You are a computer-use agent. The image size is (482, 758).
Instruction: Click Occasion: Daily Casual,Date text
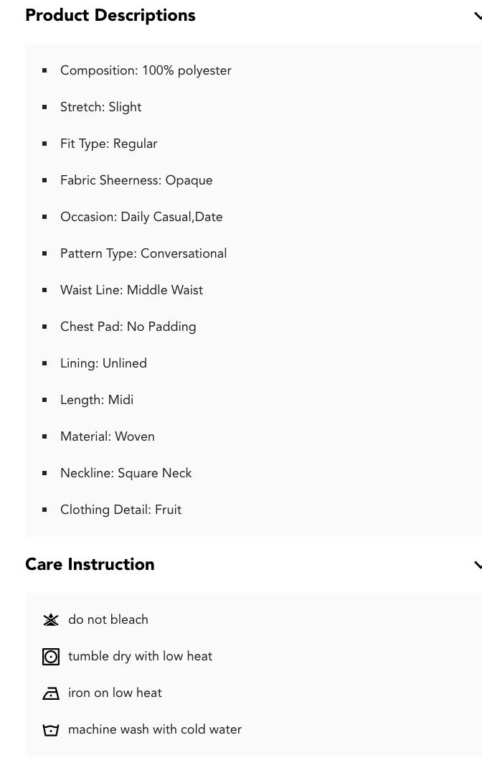coord(141,217)
